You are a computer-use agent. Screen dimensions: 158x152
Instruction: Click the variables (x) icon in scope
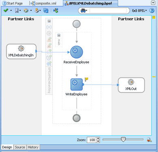pos(49,27)
